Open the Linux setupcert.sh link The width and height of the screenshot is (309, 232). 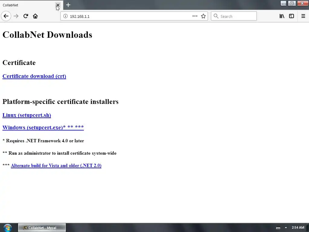coord(27,115)
